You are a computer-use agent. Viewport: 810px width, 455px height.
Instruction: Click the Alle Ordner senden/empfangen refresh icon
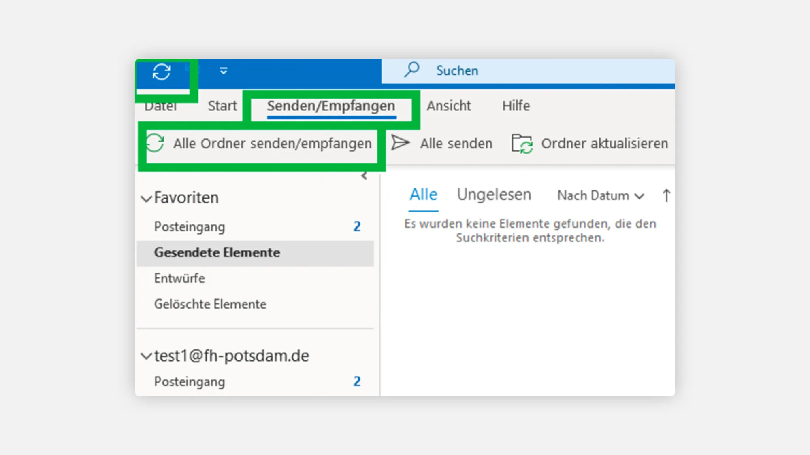click(155, 143)
